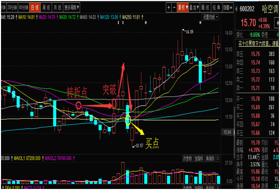Open the 设置均线 dropdown
The height and width of the screenshot is (190, 280).
point(210,17)
